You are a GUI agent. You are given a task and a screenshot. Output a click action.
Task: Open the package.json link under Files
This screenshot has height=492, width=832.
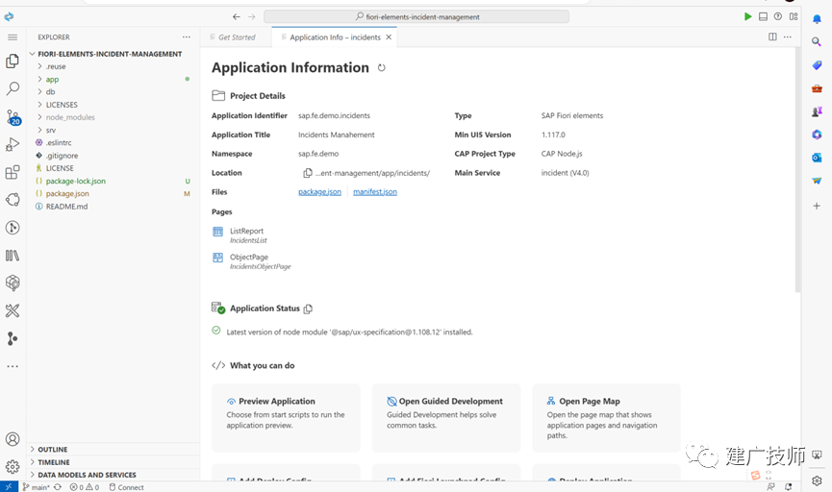click(319, 192)
